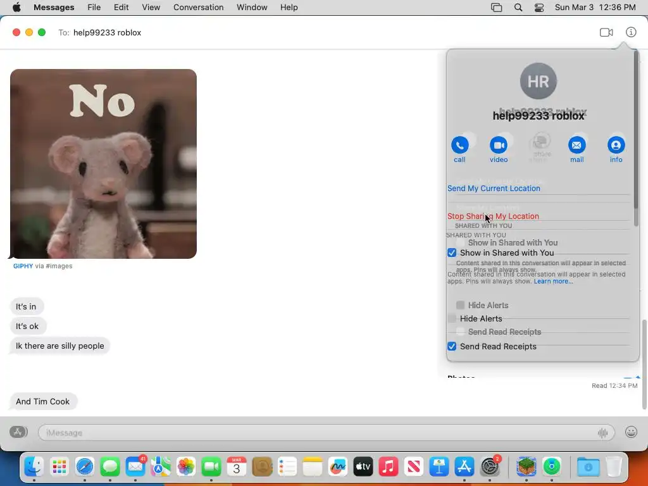
Task: Select the "It's in" message bubble
Action: click(26, 307)
